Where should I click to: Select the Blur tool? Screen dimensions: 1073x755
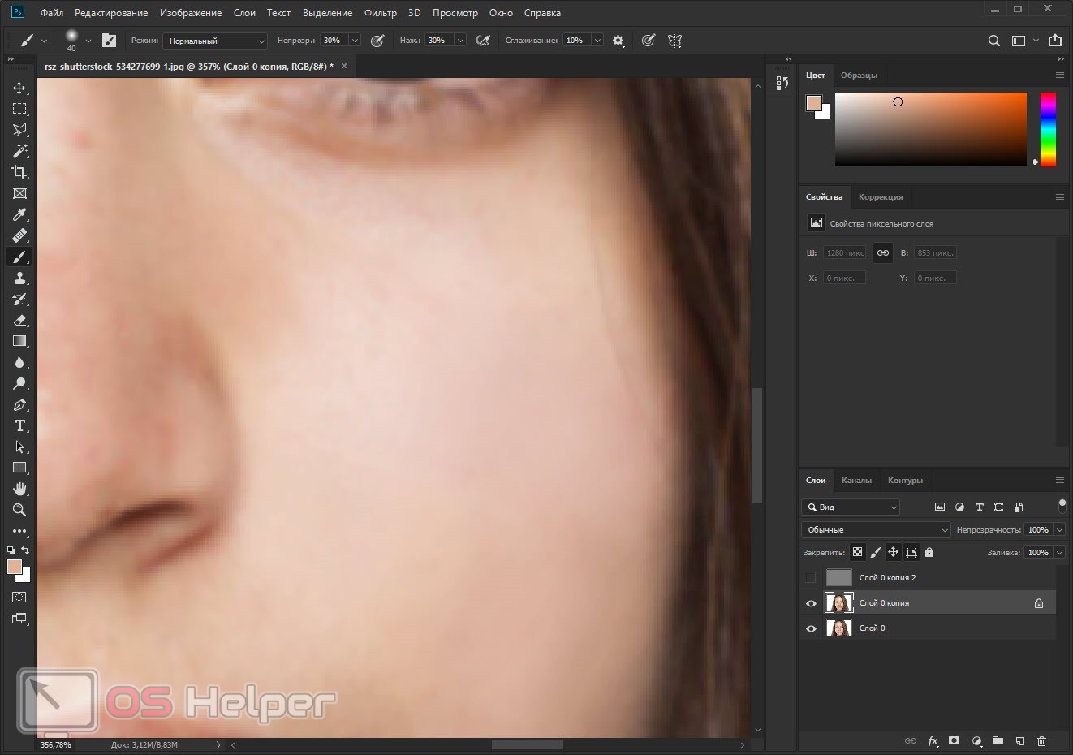click(x=19, y=362)
